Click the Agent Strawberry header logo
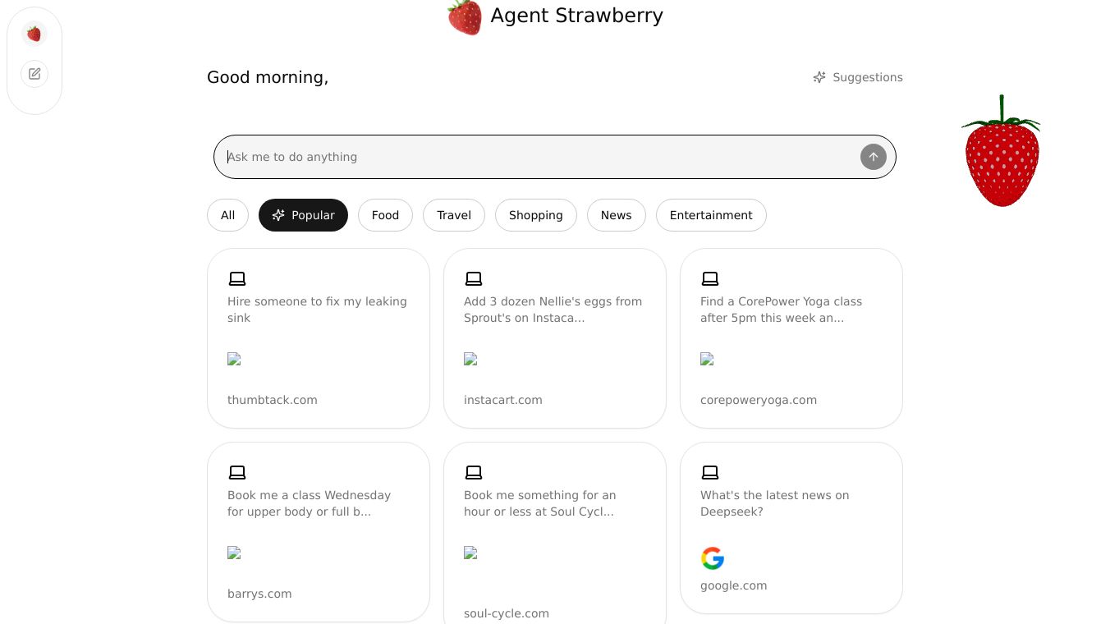Screen dimensions: 1110x624 [465, 17]
